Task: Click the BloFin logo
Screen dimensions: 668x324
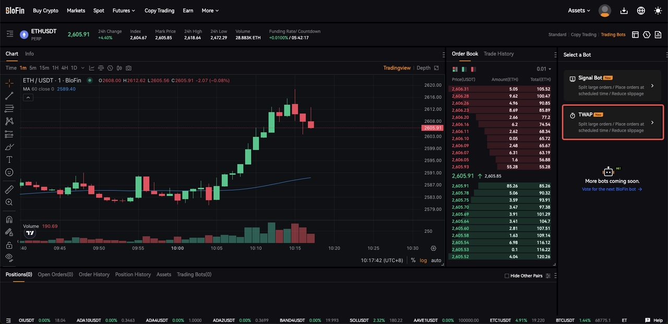Action: pyautogui.click(x=15, y=10)
